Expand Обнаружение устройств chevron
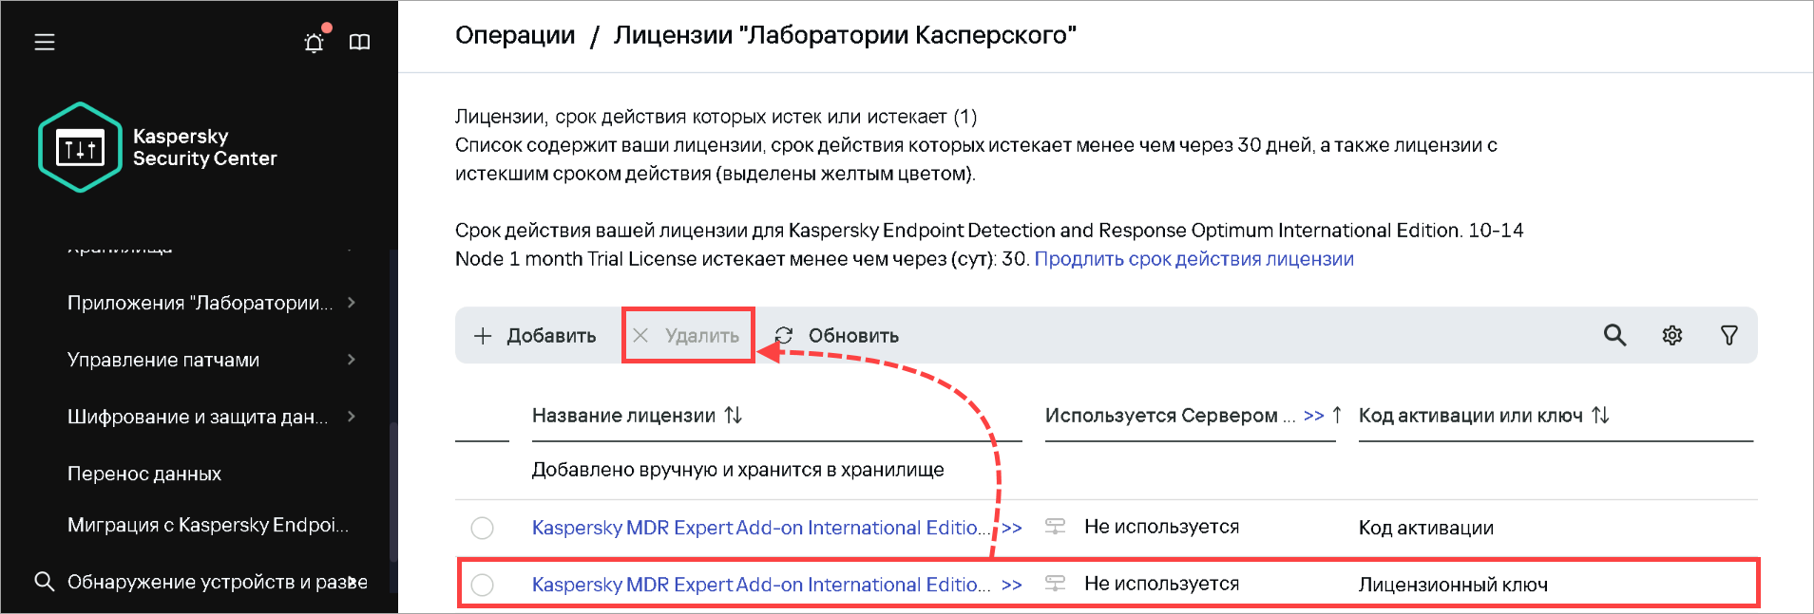The image size is (1814, 614). [x=353, y=581]
